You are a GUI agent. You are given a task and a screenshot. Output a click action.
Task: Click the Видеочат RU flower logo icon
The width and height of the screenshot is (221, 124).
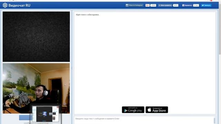point(5,6)
